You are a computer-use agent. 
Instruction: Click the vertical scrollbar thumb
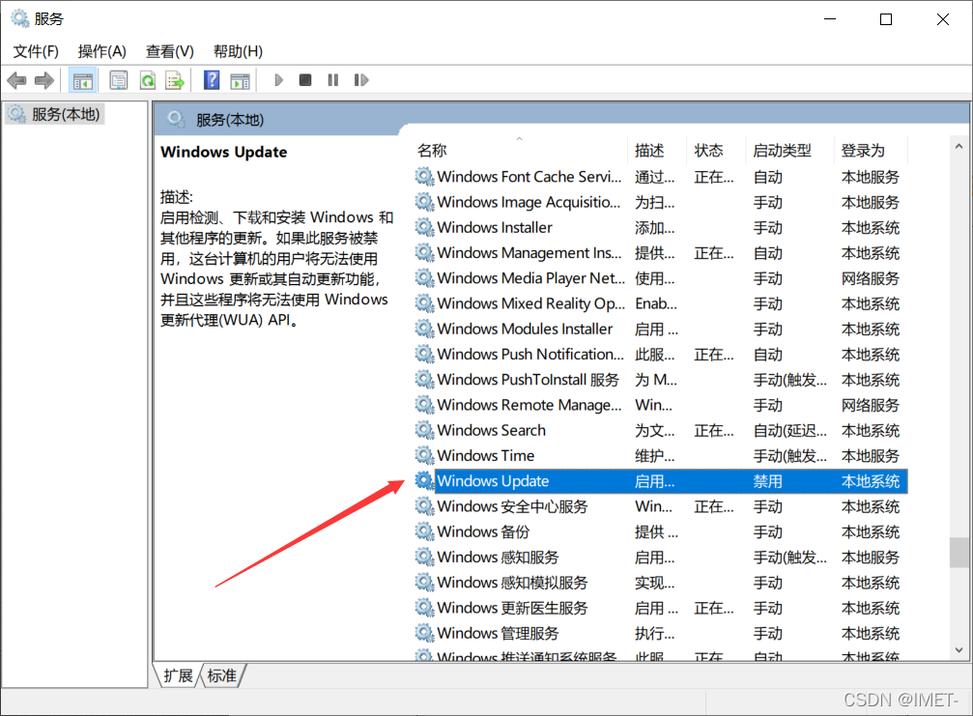point(959,552)
